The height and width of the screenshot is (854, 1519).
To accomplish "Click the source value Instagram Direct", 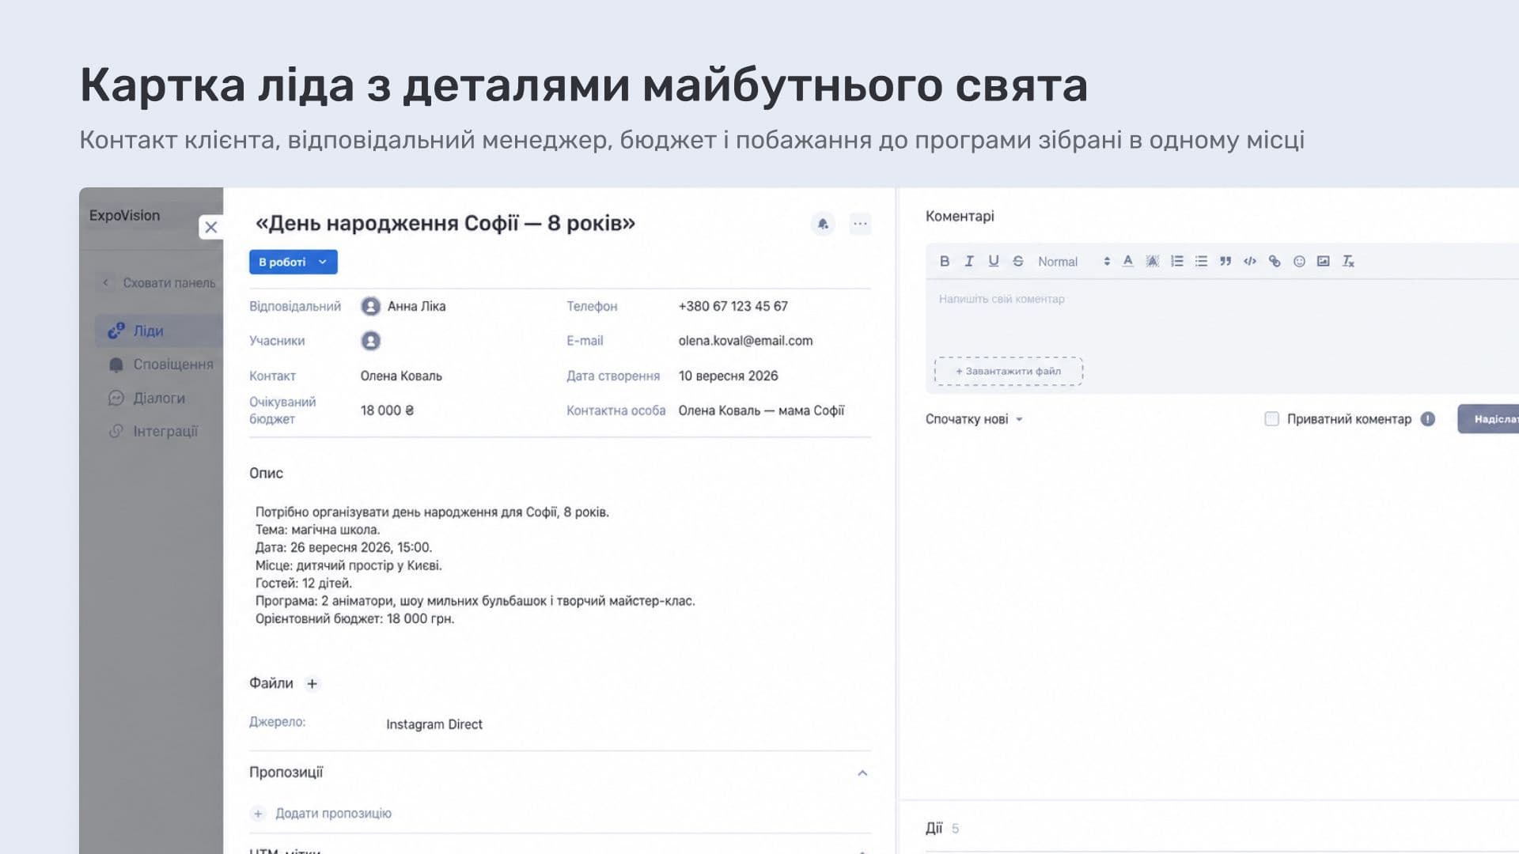I will point(434,724).
